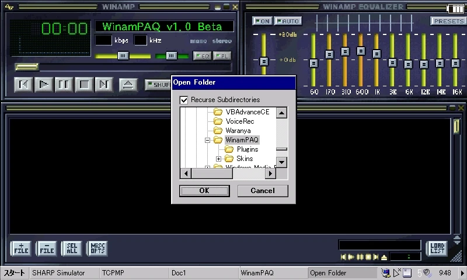Click the 3K equalizer band slider
Image resolution: width=467 pixels, height=280 pixels.
pos(392,62)
